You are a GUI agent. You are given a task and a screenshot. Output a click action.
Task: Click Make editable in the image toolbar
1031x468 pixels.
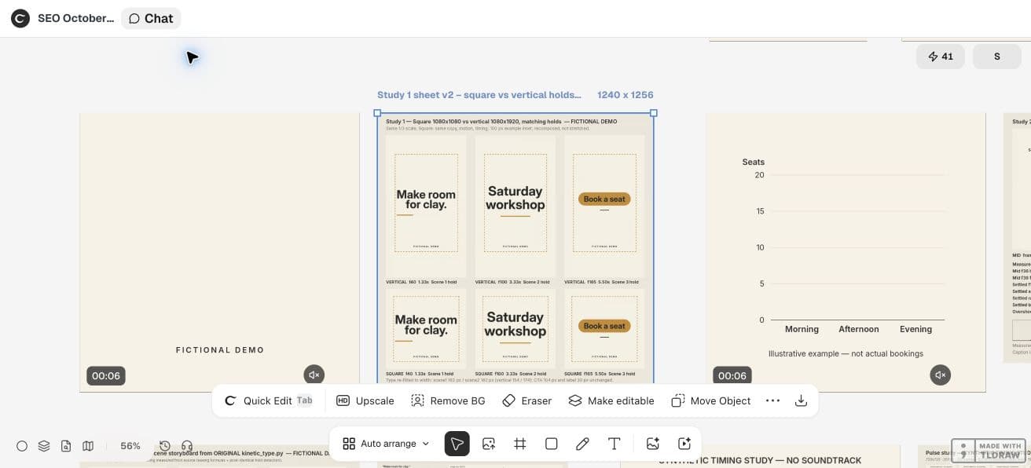coord(611,400)
